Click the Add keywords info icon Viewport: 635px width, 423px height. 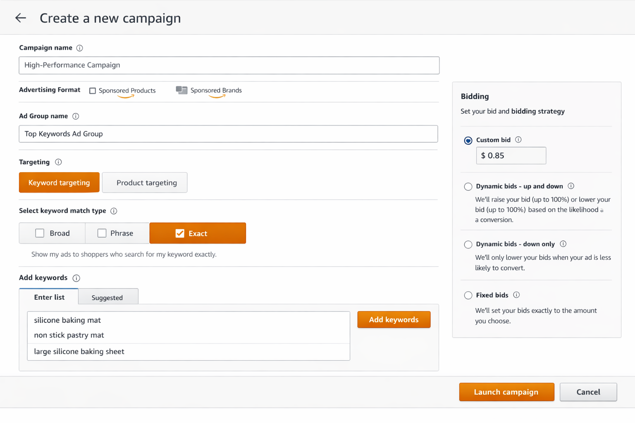coord(76,278)
